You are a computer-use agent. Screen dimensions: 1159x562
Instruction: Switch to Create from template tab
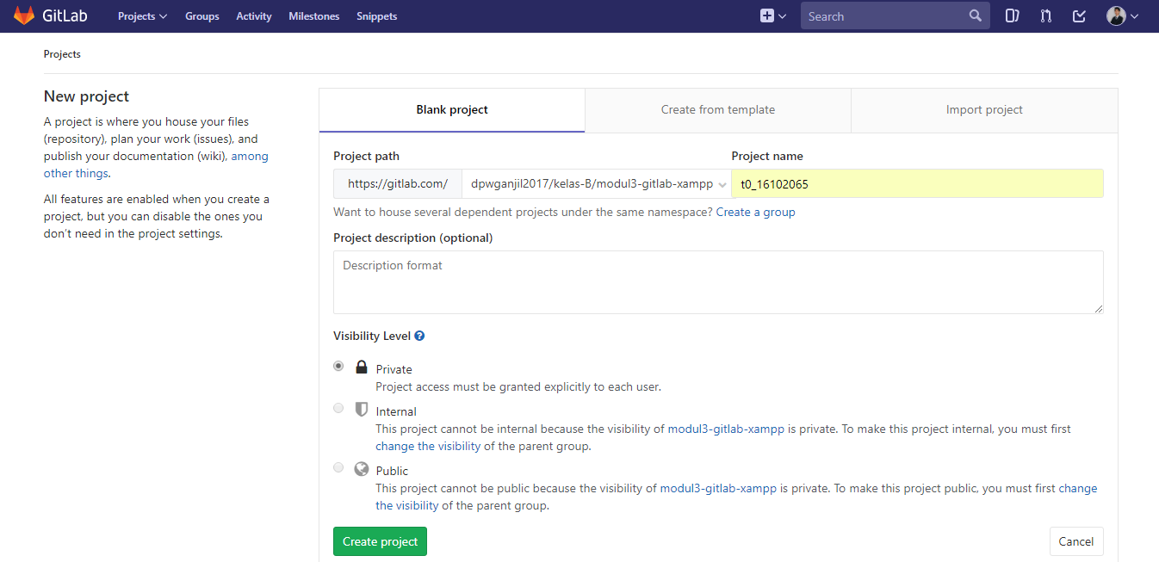coord(718,110)
